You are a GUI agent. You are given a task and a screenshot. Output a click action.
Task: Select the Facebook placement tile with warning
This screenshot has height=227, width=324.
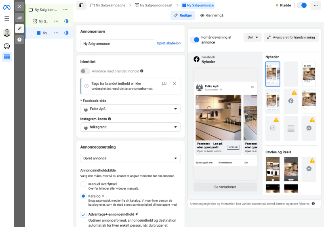point(291,101)
